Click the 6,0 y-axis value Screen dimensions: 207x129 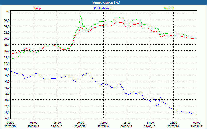tap(7, 82)
